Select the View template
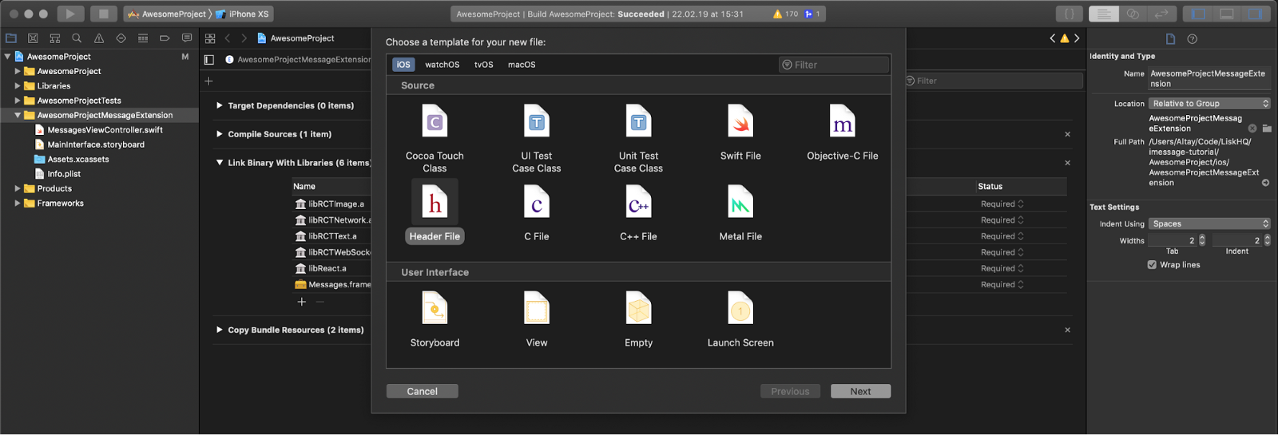 click(x=537, y=319)
